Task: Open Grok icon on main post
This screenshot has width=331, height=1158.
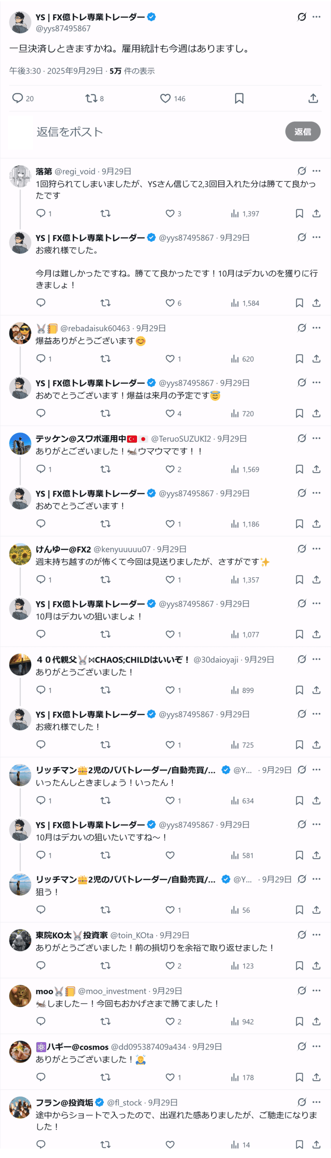Action: pyautogui.click(x=302, y=17)
